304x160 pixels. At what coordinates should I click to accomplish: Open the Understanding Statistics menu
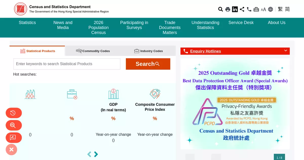pyautogui.click(x=205, y=25)
